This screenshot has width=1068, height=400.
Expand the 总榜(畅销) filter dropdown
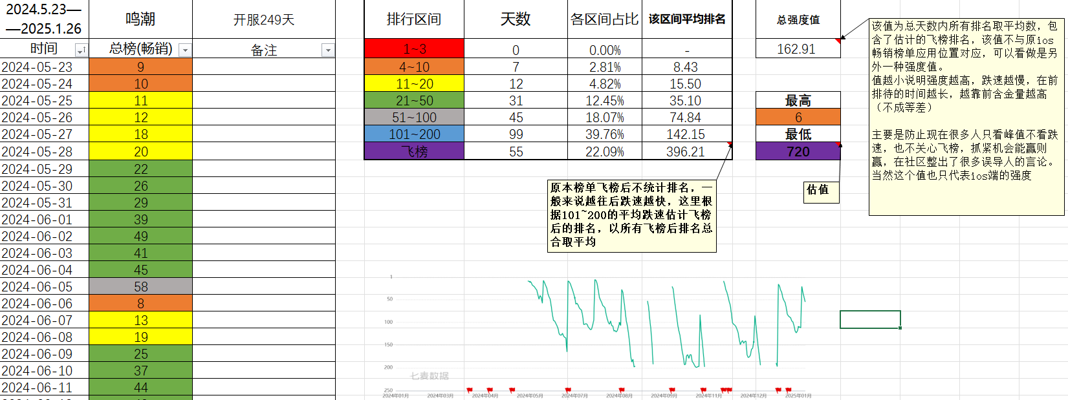click(x=185, y=50)
